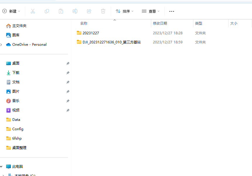252x176 pixels.
Task: Click the Cut scissors icon
Action: 33,11
